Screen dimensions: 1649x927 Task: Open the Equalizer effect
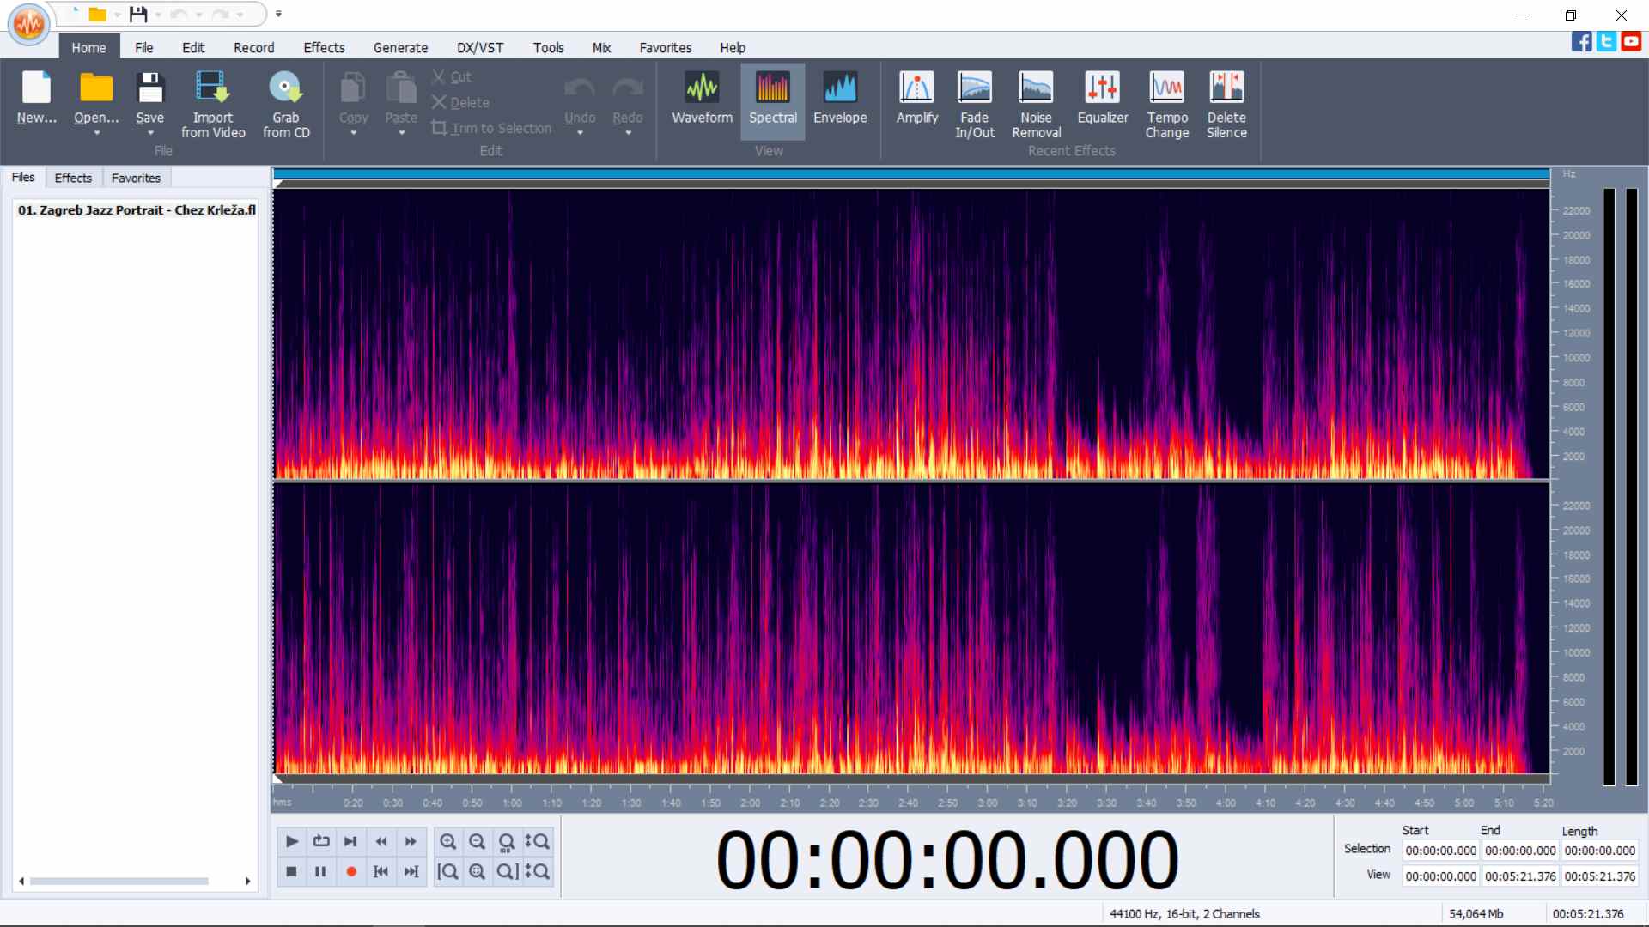pyautogui.click(x=1102, y=100)
